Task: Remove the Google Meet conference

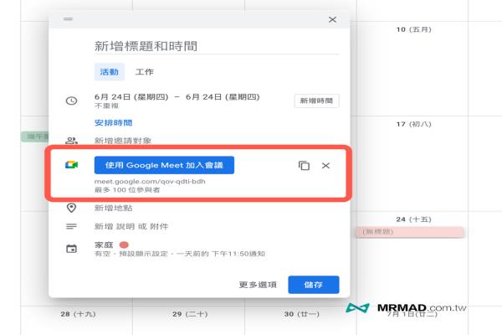Action: click(x=325, y=166)
